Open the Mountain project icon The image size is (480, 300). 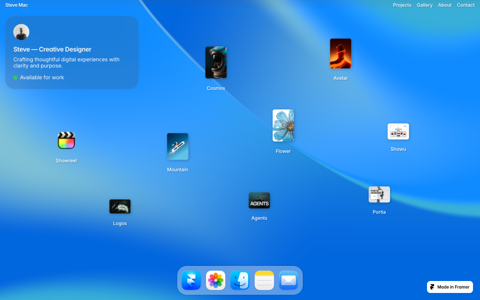pos(178,147)
